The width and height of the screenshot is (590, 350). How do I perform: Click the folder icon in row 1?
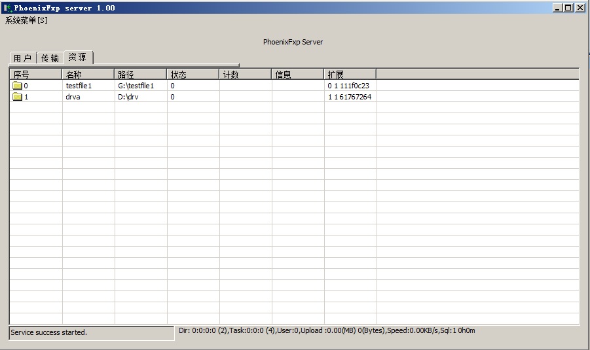pos(17,97)
